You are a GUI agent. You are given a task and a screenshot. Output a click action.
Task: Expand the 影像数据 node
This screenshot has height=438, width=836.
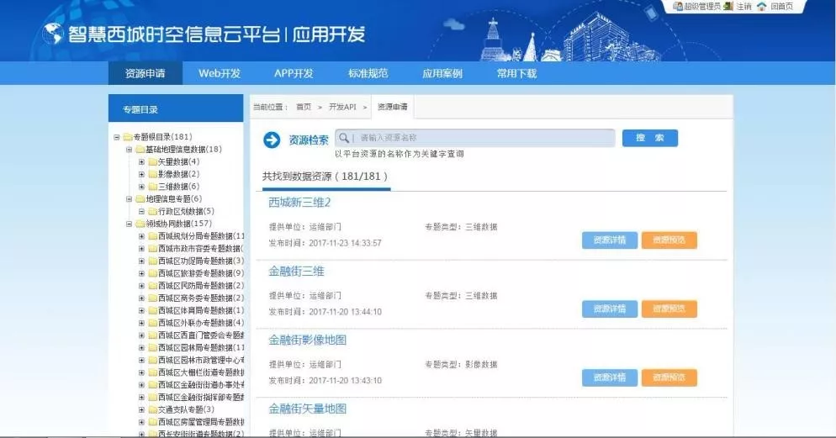(141, 174)
